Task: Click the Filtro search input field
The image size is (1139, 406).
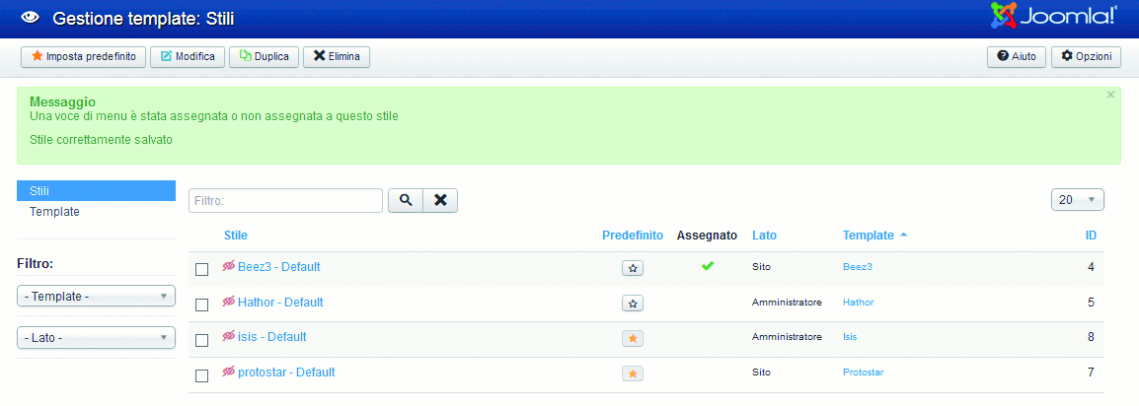Action: pyautogui.click(x=285, y=201)
